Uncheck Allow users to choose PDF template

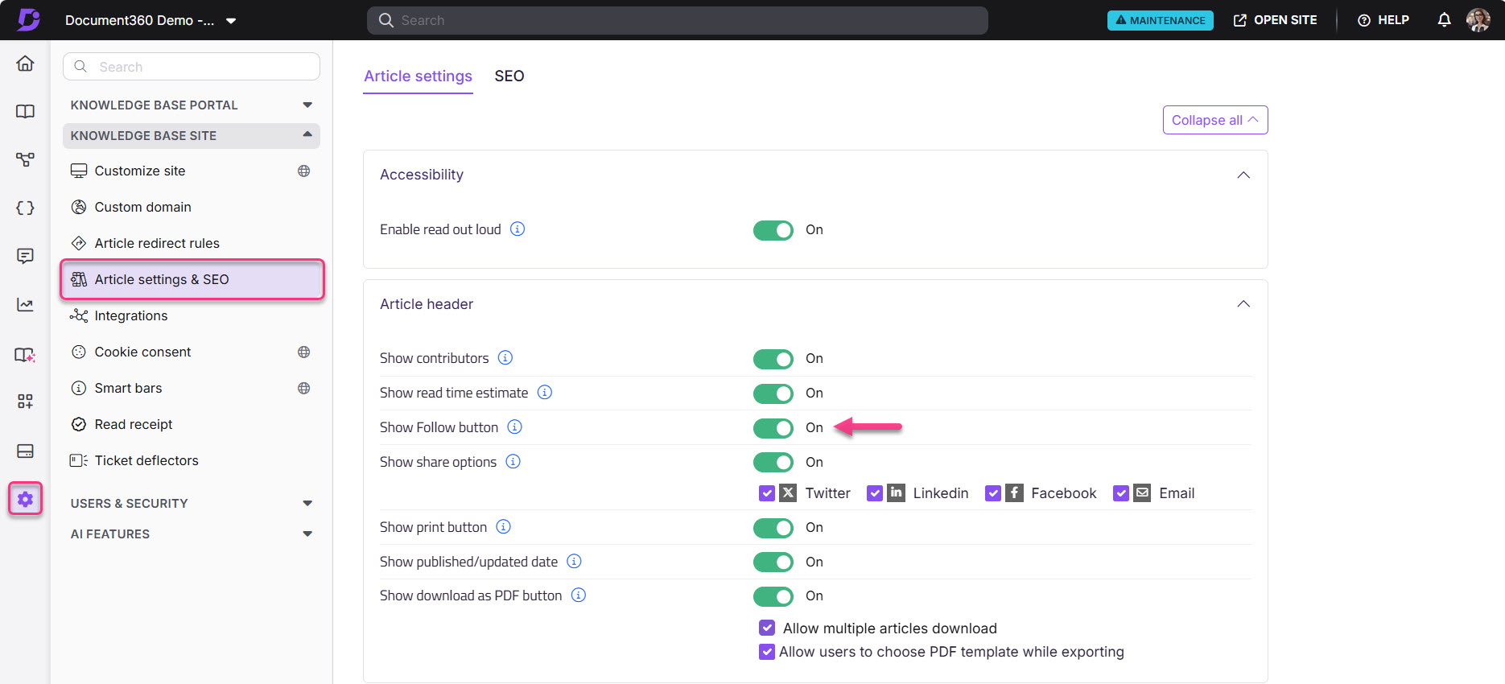pyautogui.click(x=767, y=652)
